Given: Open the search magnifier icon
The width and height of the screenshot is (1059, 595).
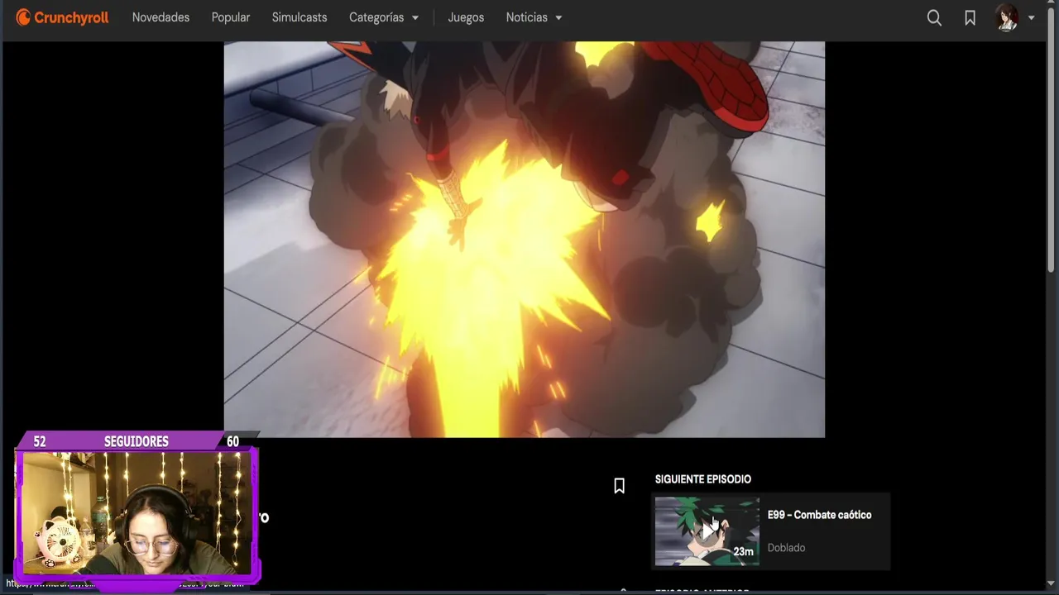Looking at the screenshot, I should [x=934, y=17].
